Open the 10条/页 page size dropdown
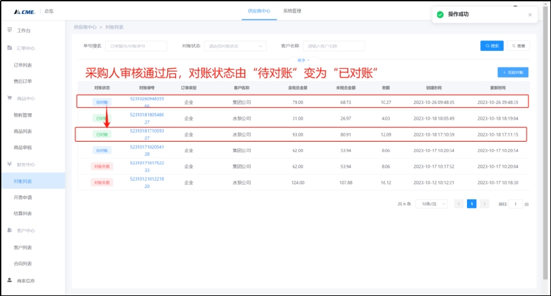 (x=435, y=204)
